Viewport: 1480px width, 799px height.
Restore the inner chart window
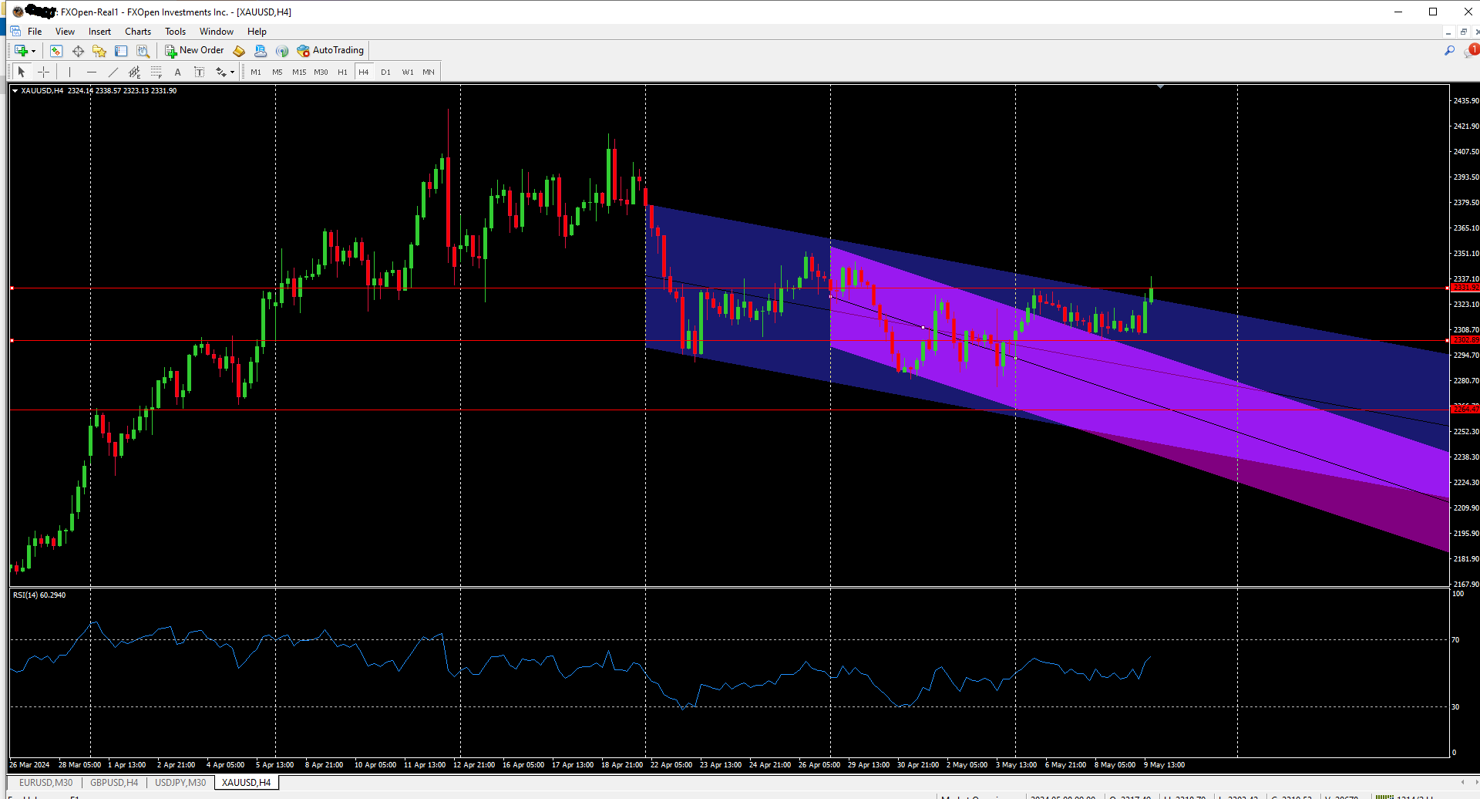point(1463,32)
